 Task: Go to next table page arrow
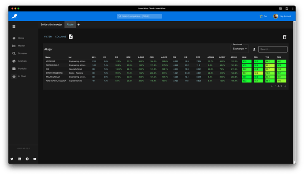285,86
